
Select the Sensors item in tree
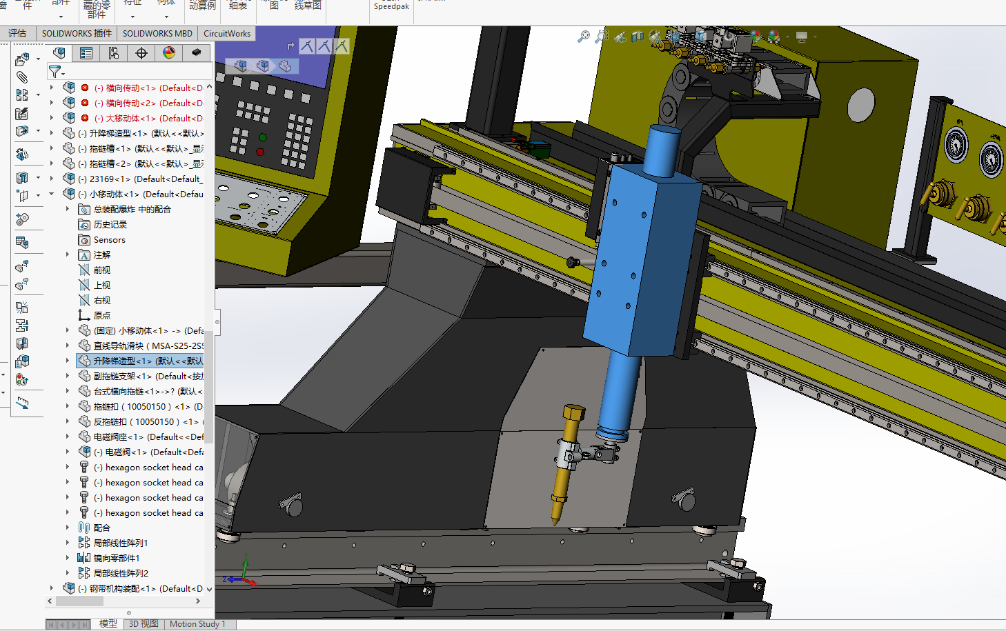coord(109,240)
